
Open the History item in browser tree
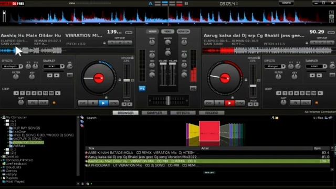click(11, 174)
